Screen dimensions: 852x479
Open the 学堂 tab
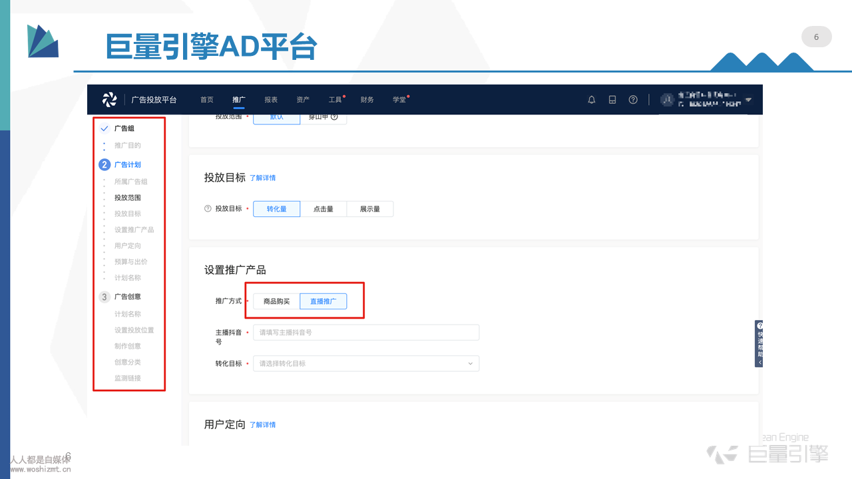pyautogui.click(x=399, y=100)
